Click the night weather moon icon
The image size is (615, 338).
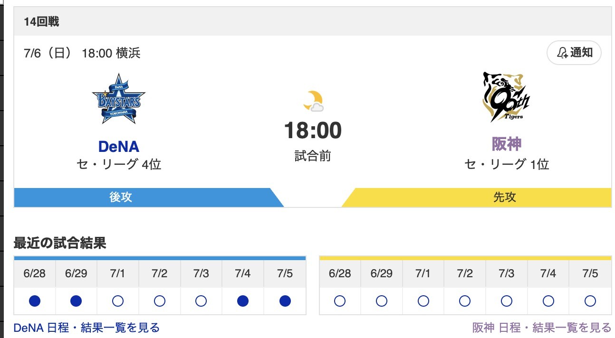pos(313,101)
